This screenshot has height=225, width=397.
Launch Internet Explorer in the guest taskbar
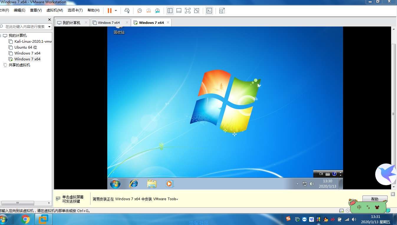pos(134,183)
